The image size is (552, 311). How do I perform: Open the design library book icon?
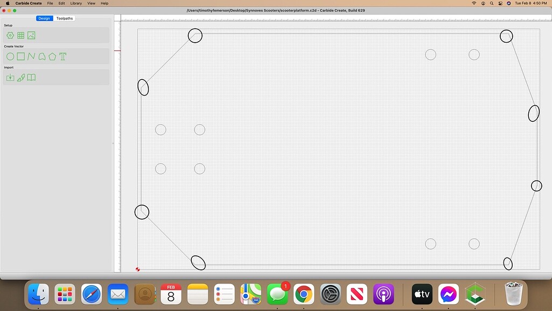coord(31,78)
